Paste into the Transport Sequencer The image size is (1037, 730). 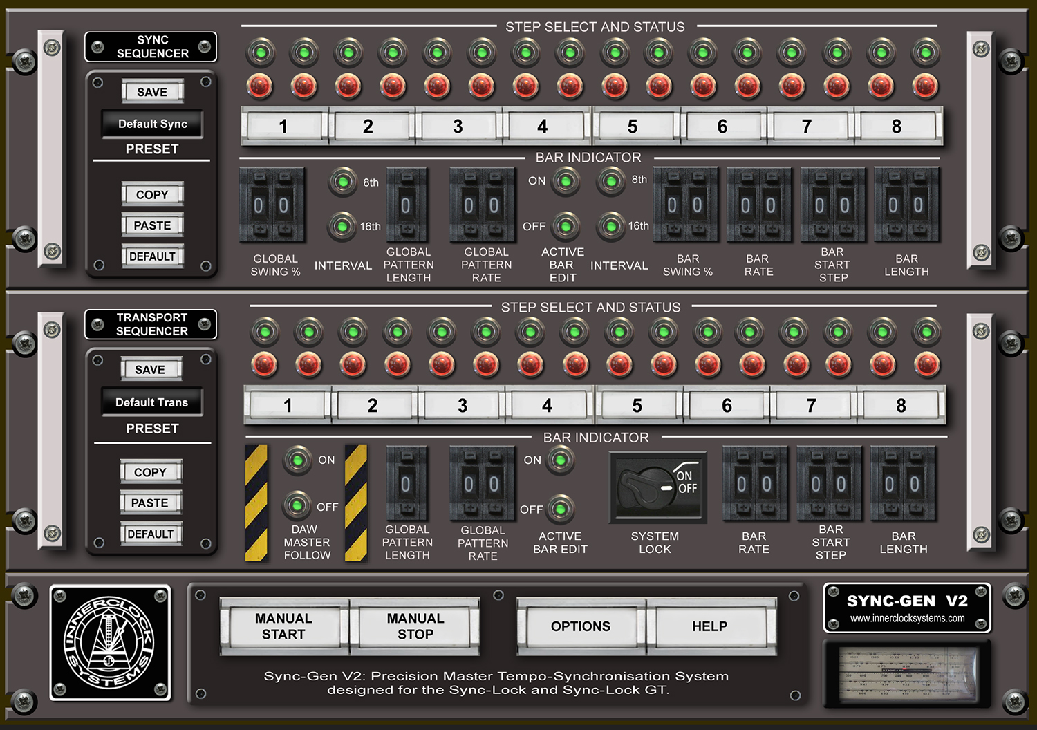pos(151,503)
